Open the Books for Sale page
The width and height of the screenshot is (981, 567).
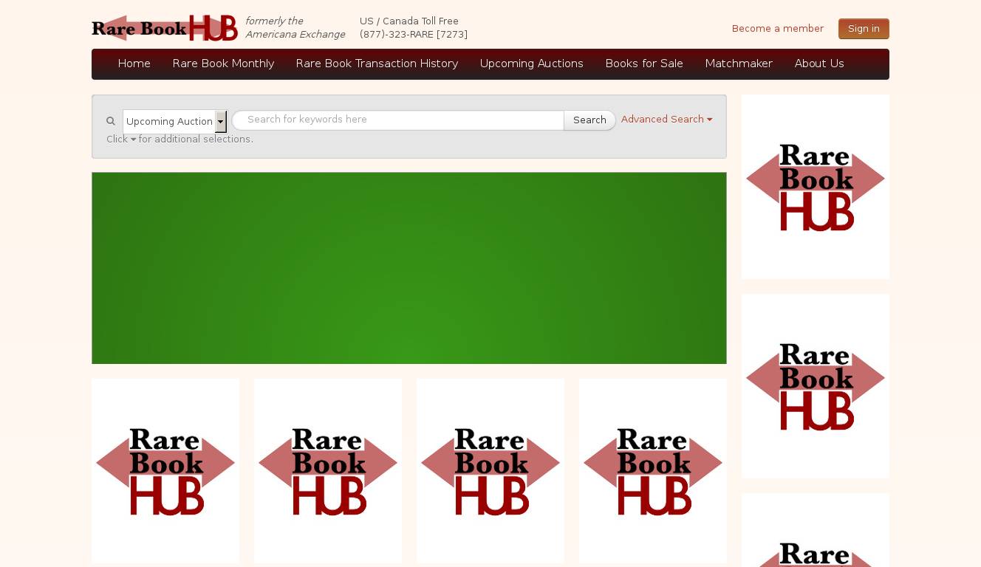point(643,63)
